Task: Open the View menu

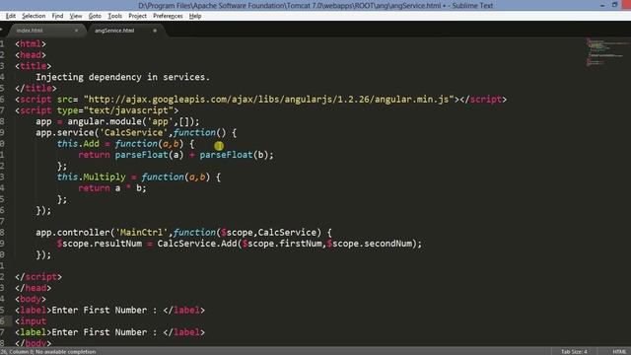Action: 76,16
